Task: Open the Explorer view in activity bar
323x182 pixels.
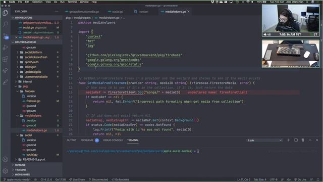Action: (x=6, y=13)
